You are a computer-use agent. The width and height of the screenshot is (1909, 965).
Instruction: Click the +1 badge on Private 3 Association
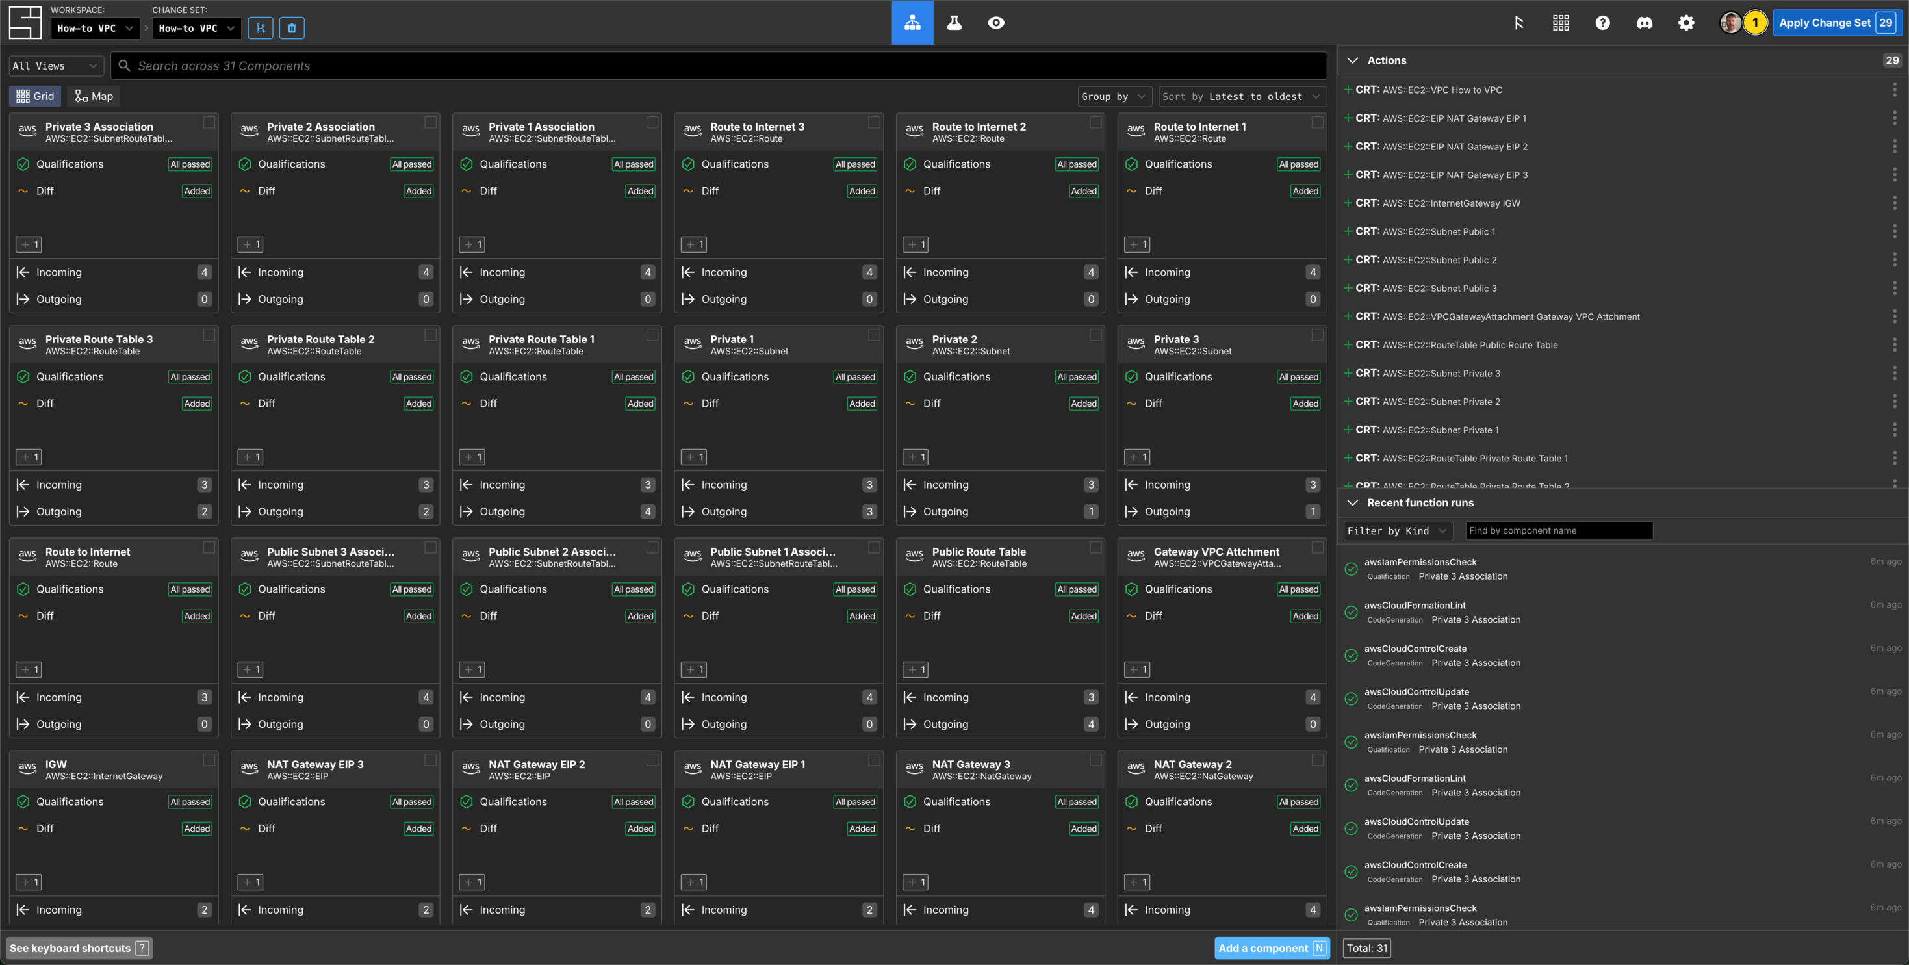[x=29, y=244]
